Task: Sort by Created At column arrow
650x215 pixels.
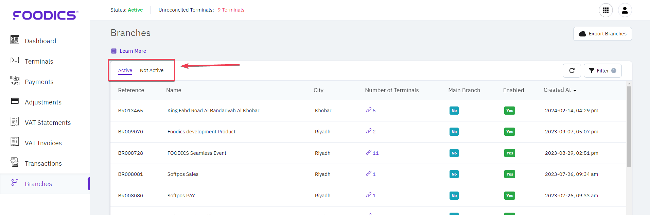Action: point(575,90)
